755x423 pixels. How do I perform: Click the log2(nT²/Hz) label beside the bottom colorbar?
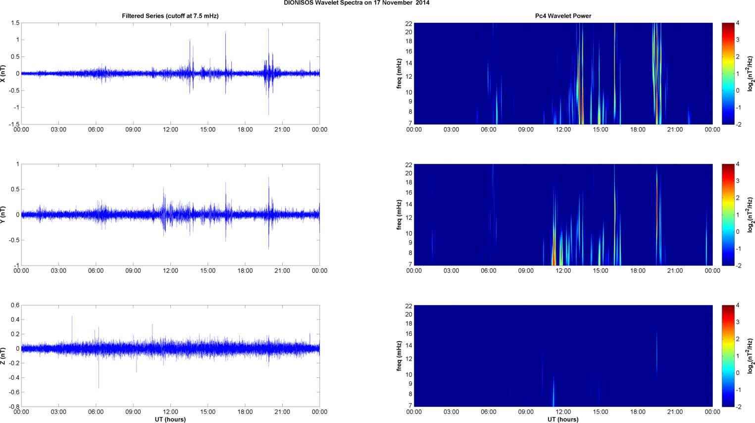[751, 356]
